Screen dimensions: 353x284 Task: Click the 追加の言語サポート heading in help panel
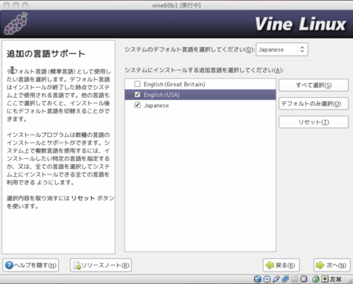[x=46, y=54]
